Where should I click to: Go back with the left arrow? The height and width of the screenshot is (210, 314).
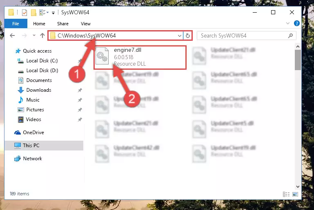12,35
